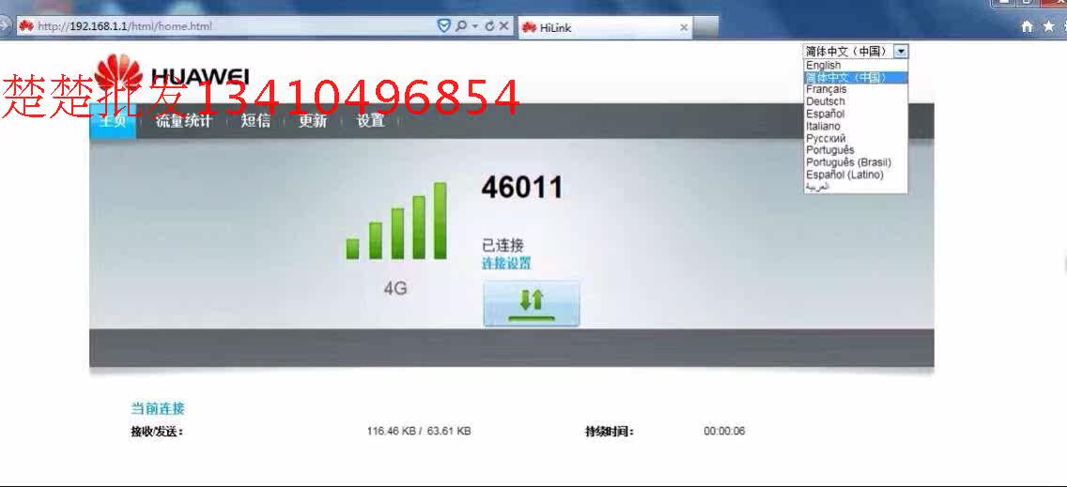Open browser Favorites star icon

pos(1048,26)
